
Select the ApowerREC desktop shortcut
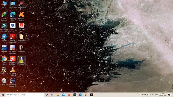click(x=21, y=5)
